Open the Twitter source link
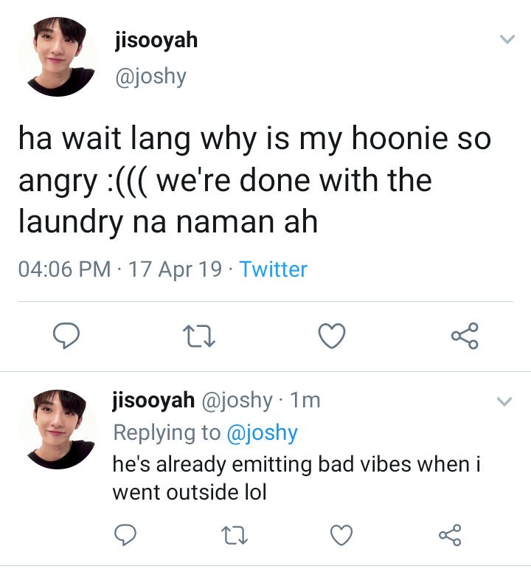This screenshot has height=569, width=531. click(273, 269)
